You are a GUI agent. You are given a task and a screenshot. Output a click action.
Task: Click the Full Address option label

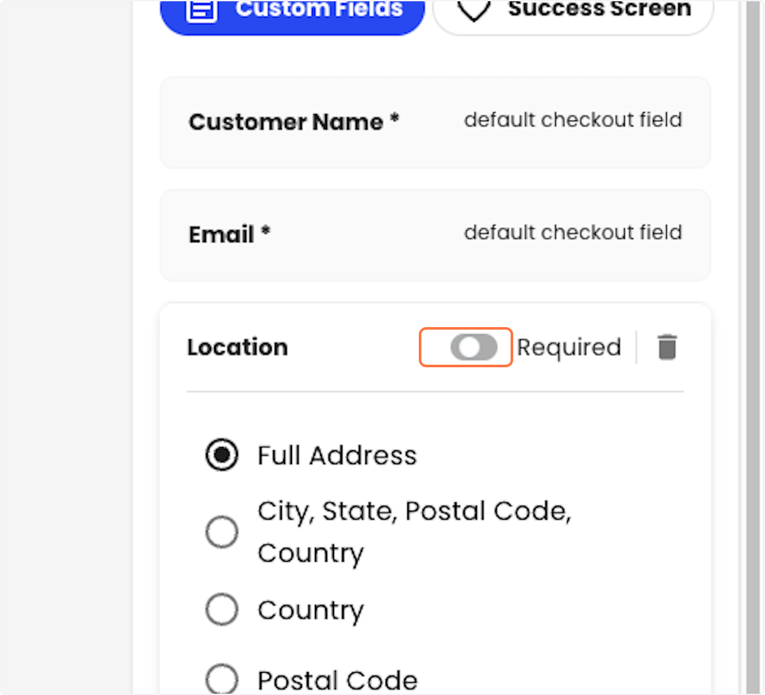coord(337,455)
